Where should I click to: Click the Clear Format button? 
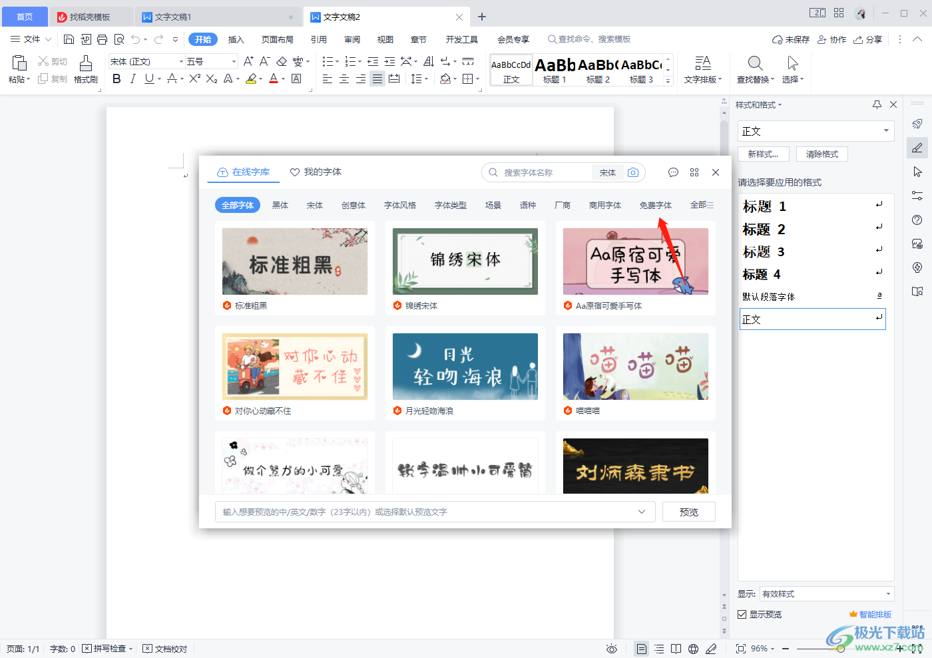[x=822, y=154]
